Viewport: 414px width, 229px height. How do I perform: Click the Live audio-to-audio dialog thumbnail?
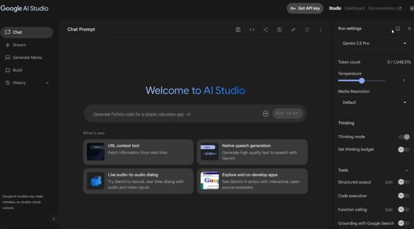[x=96, y=181]
